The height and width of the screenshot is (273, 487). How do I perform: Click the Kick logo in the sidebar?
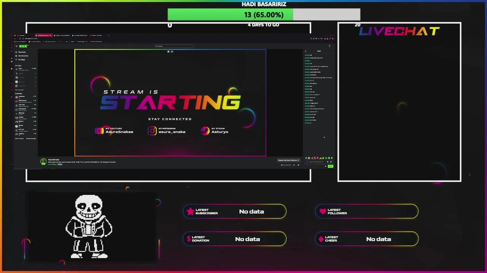[x=23, y=46]
